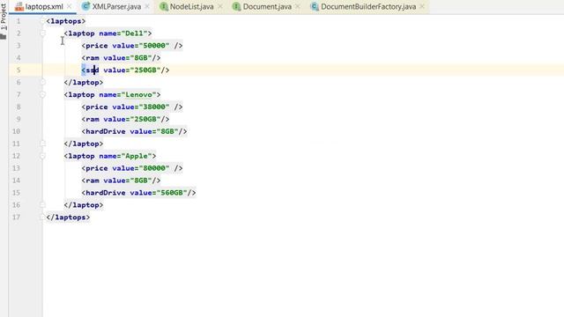Close the Document.java tab
The width and height of the screenshot is (564, 317).
click(x=298, y=6)
